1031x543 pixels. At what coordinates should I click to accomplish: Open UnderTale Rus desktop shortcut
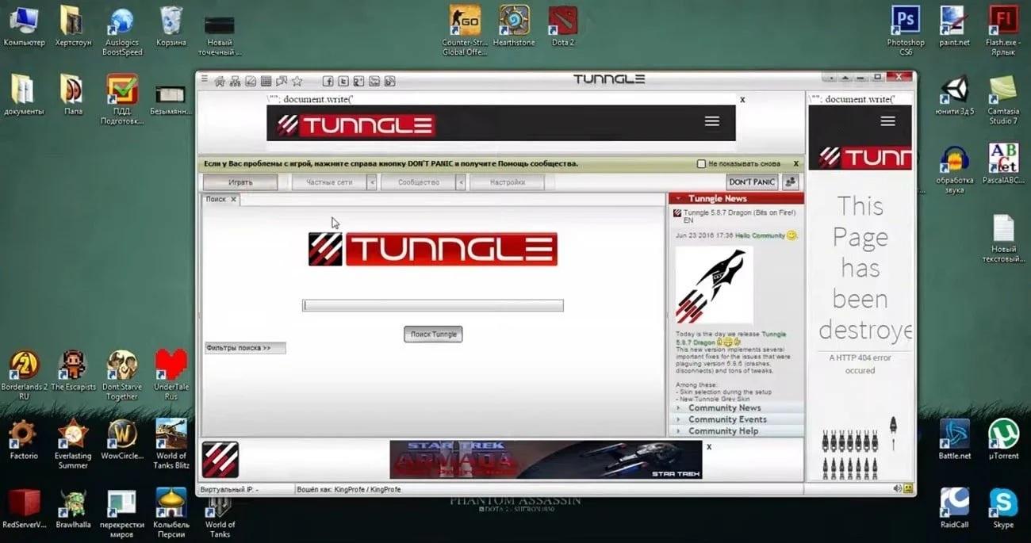(x=171, y=376)
